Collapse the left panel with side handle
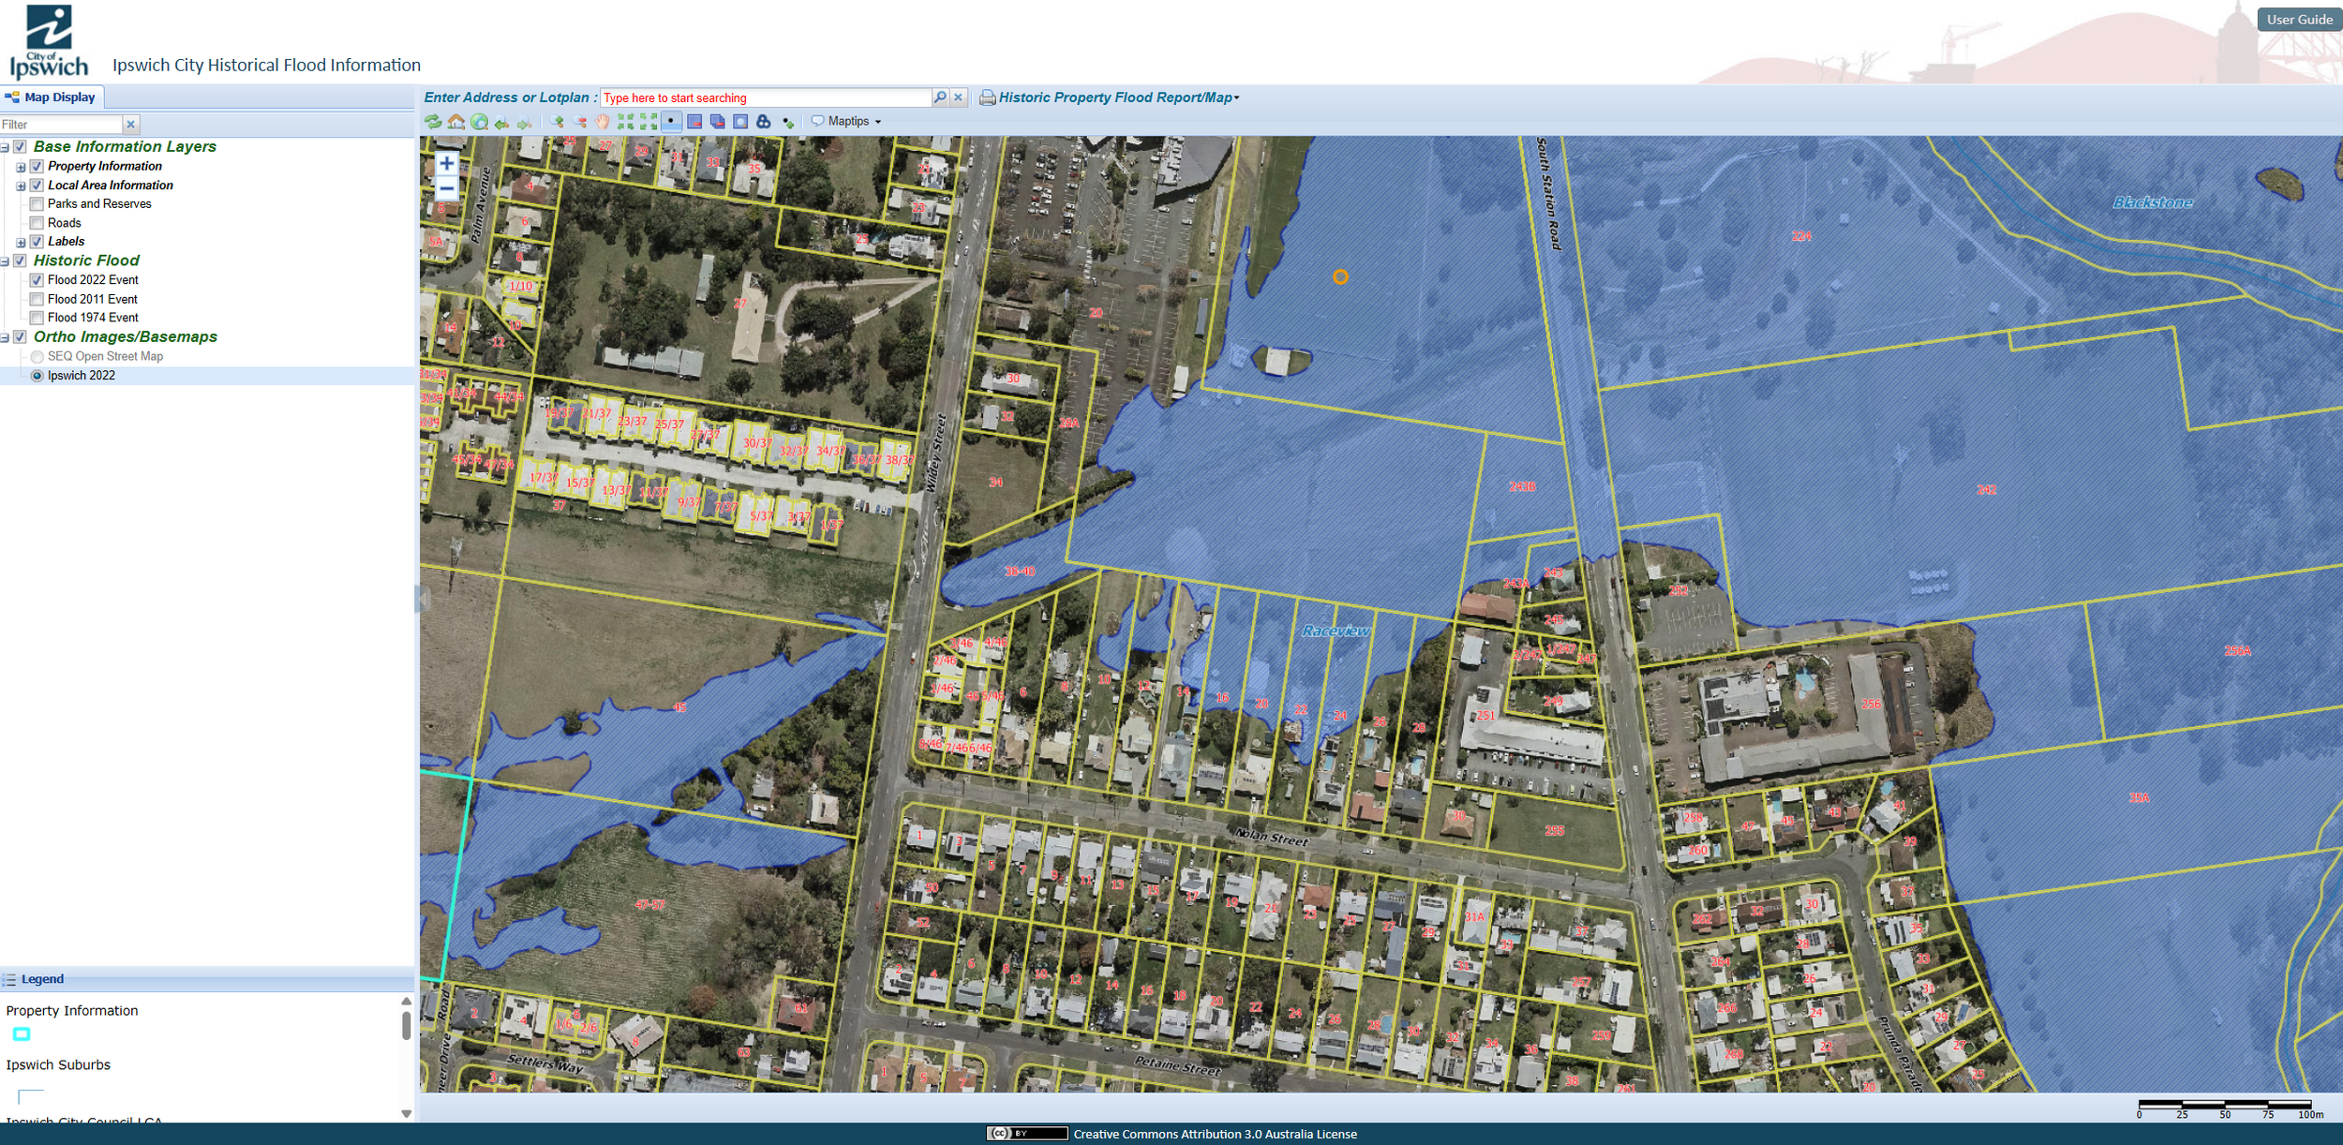The height and width of the screenshot is (1145, 2343). coord(421,599)
